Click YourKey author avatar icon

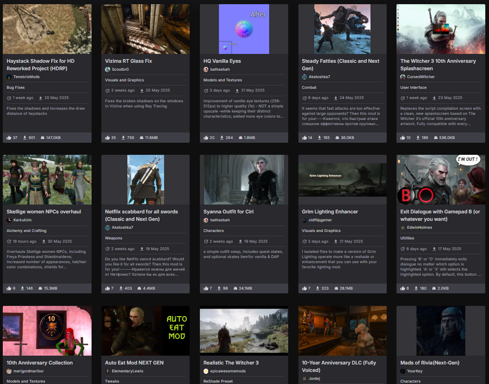click(403, 371)
